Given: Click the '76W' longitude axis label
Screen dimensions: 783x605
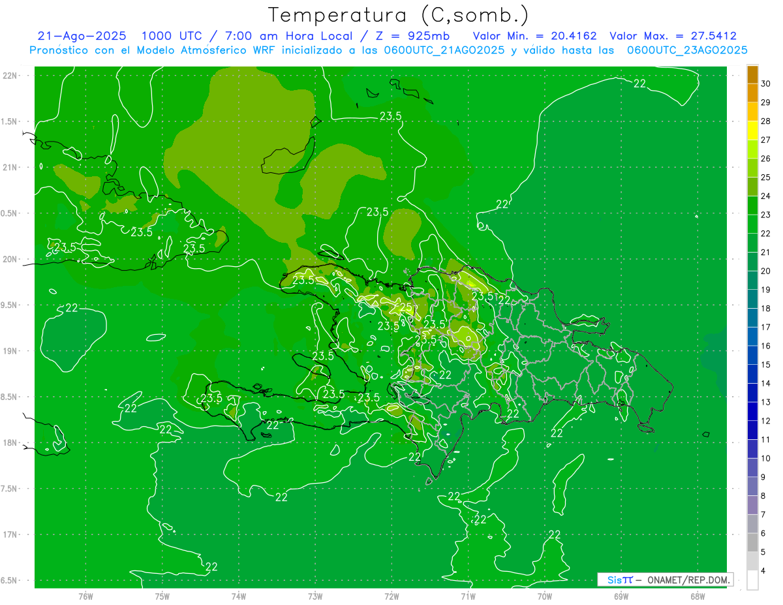Looking at the screenshot, I should coord(85,597).
